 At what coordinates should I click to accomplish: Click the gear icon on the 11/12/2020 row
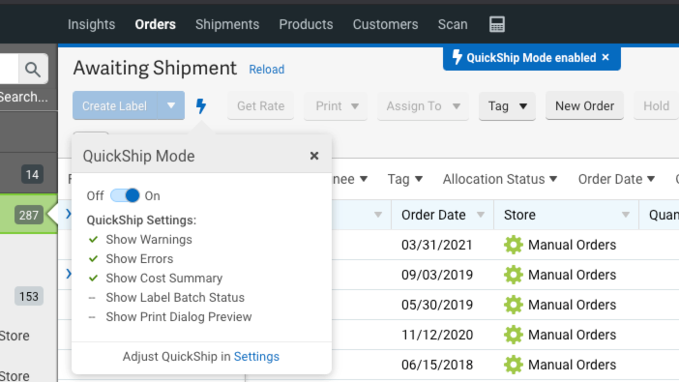click(514, 335)
